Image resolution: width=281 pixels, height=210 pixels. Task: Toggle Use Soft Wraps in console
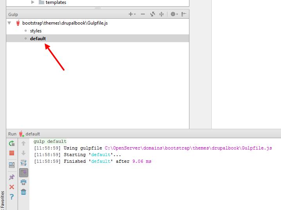(x=23, y=162)
